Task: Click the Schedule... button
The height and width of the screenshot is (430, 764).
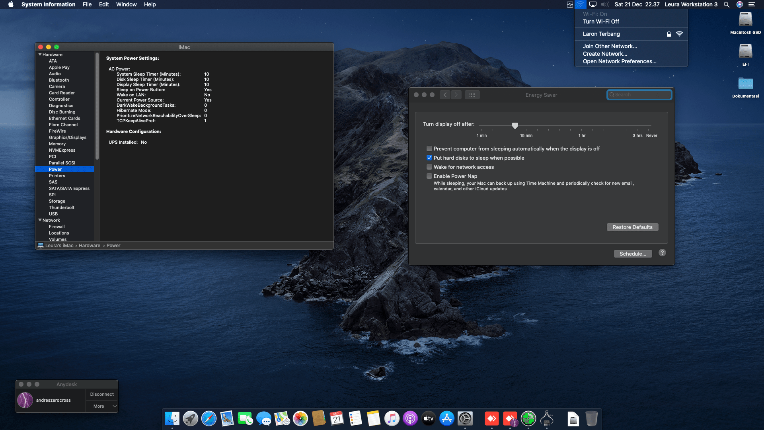Action: (633, 254)
